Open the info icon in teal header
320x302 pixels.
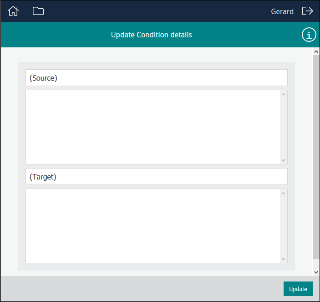coord(309,35)
